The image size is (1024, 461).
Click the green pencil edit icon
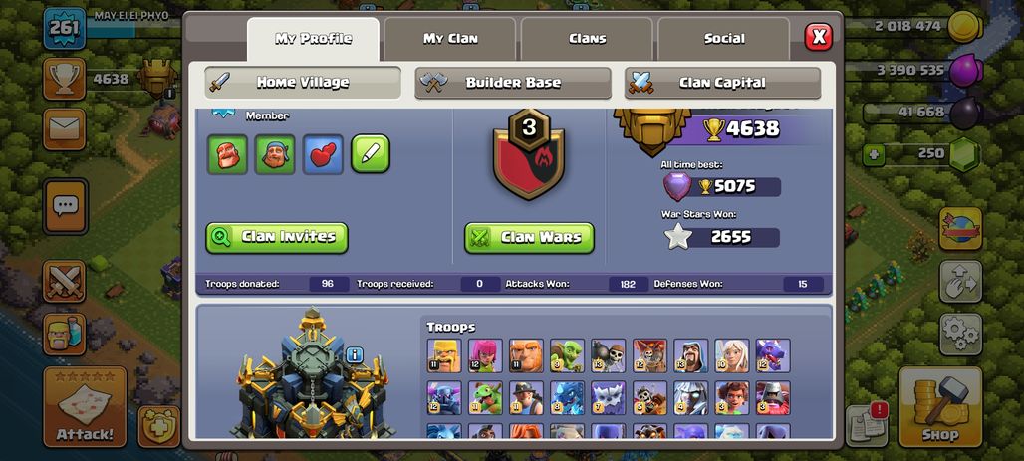coord(371,154)
